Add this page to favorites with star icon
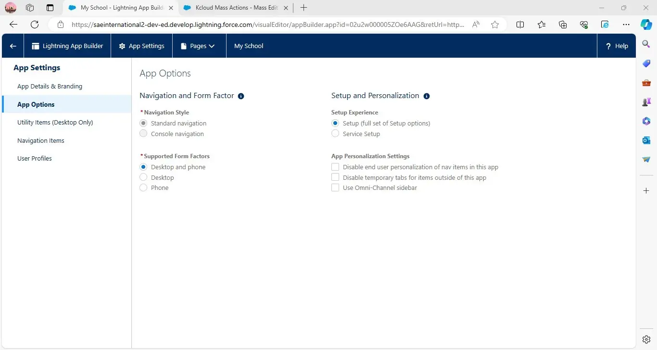 (x=495, y=25)
